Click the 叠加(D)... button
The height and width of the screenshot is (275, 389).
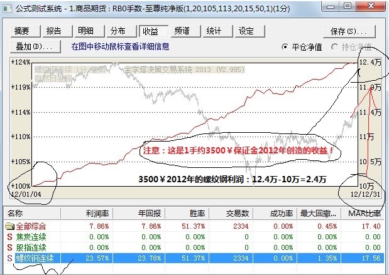click(x=35, y=46)
